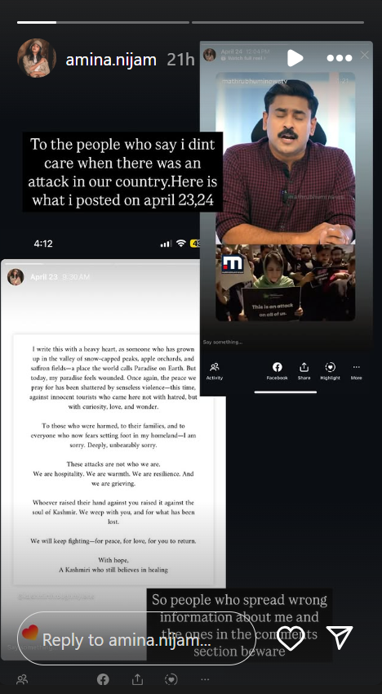Select the Highlight heart icon

coord(330,371)
